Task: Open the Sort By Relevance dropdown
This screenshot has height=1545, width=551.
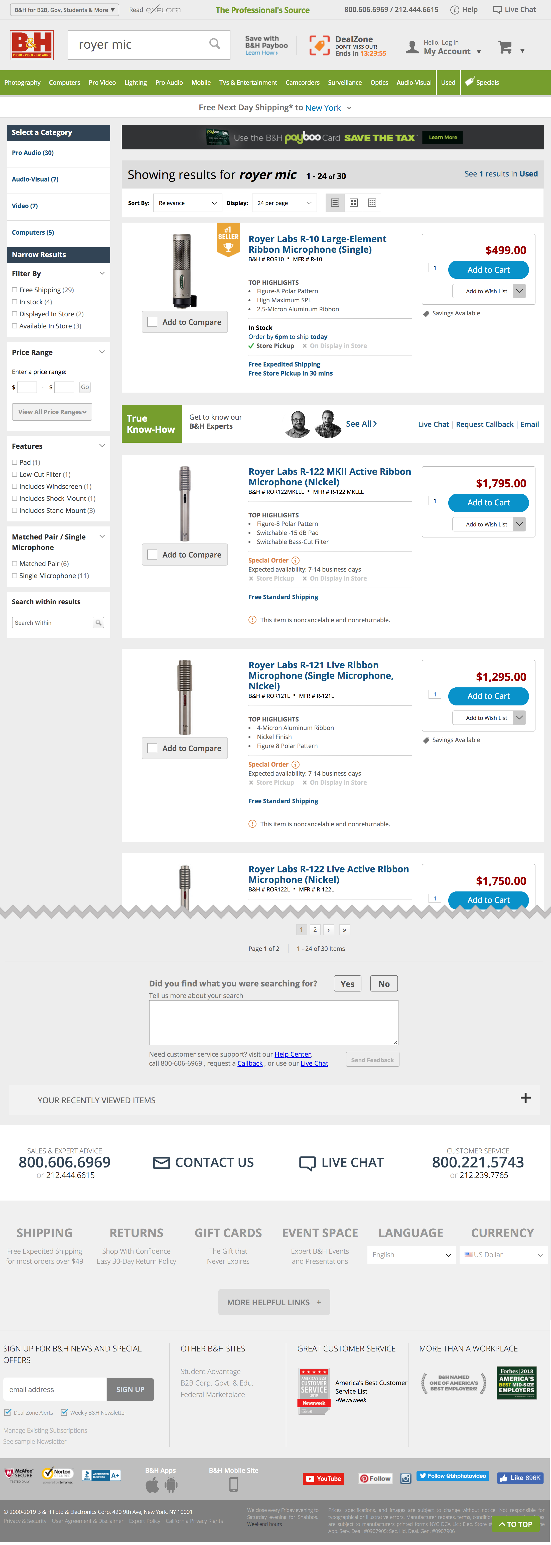Action: click(x=187, y=203)
